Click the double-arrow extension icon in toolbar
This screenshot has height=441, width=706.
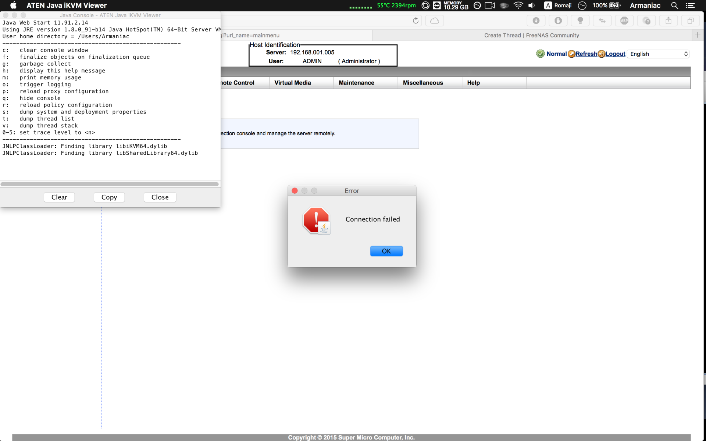coord(602,21)
